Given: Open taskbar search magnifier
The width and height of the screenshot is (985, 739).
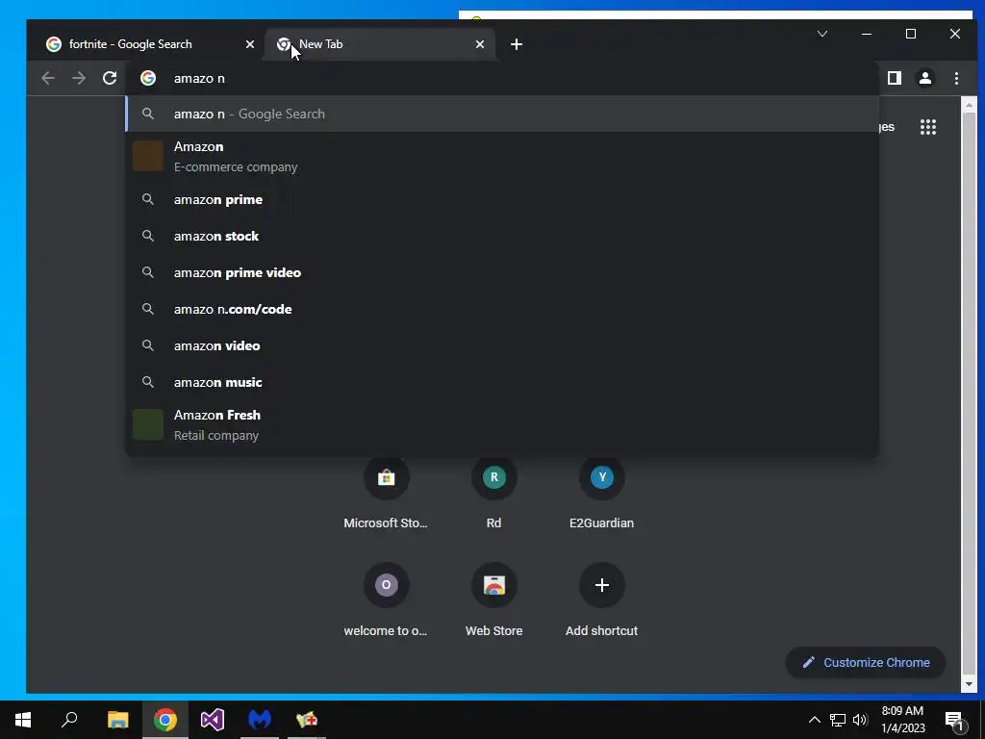Looking at the screenshot, I should click(x=69, y=720).
